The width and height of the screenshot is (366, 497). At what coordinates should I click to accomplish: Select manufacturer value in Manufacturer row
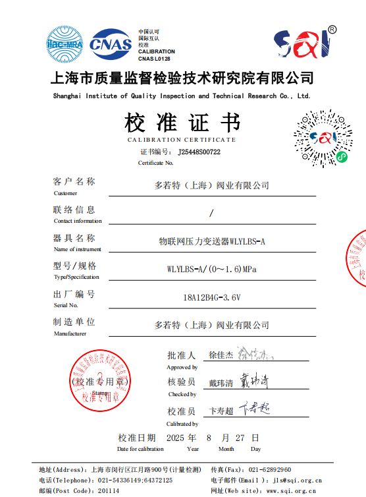pos(212,325)
